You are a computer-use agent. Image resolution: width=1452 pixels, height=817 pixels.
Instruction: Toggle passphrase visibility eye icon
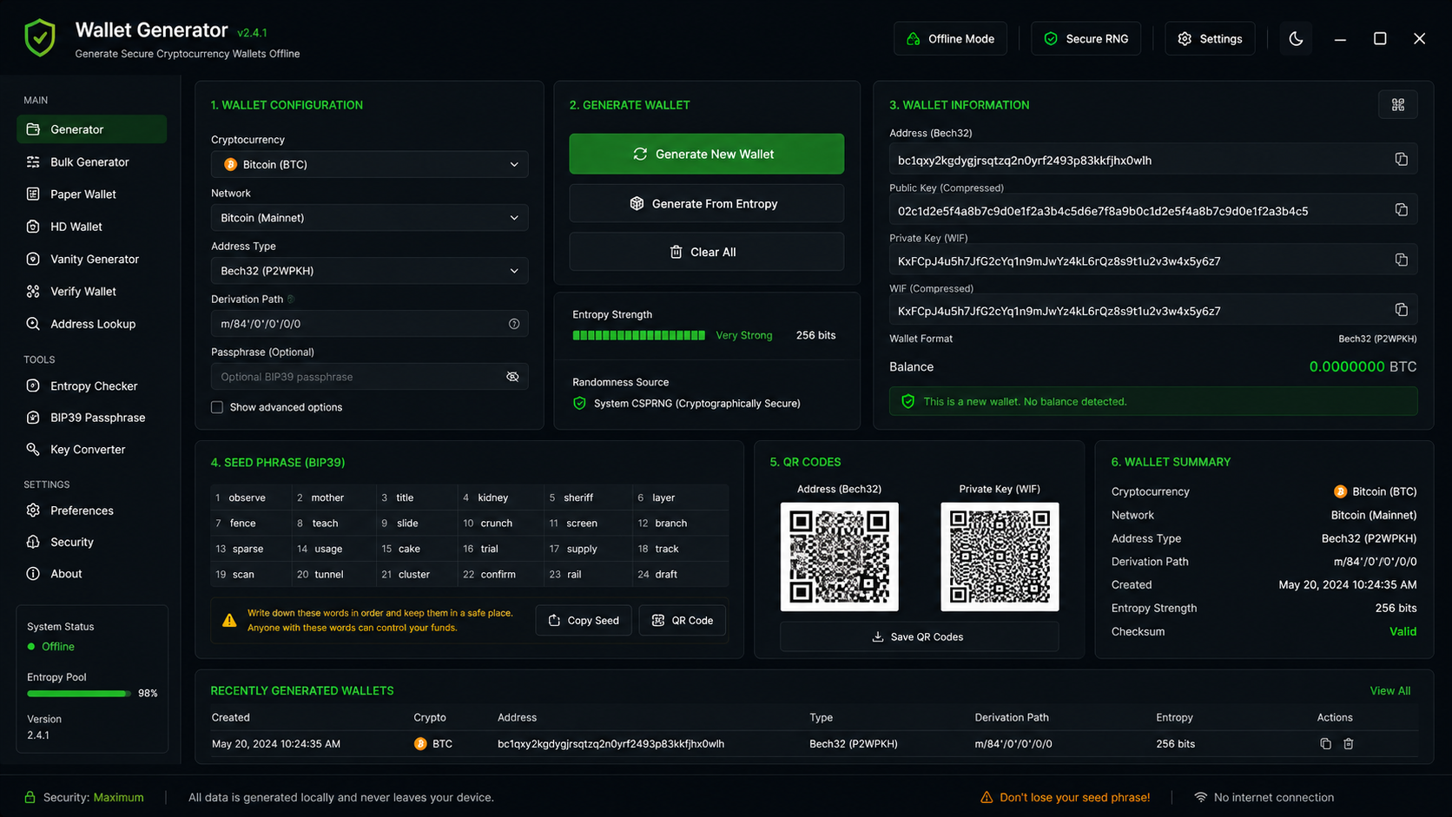512,377
